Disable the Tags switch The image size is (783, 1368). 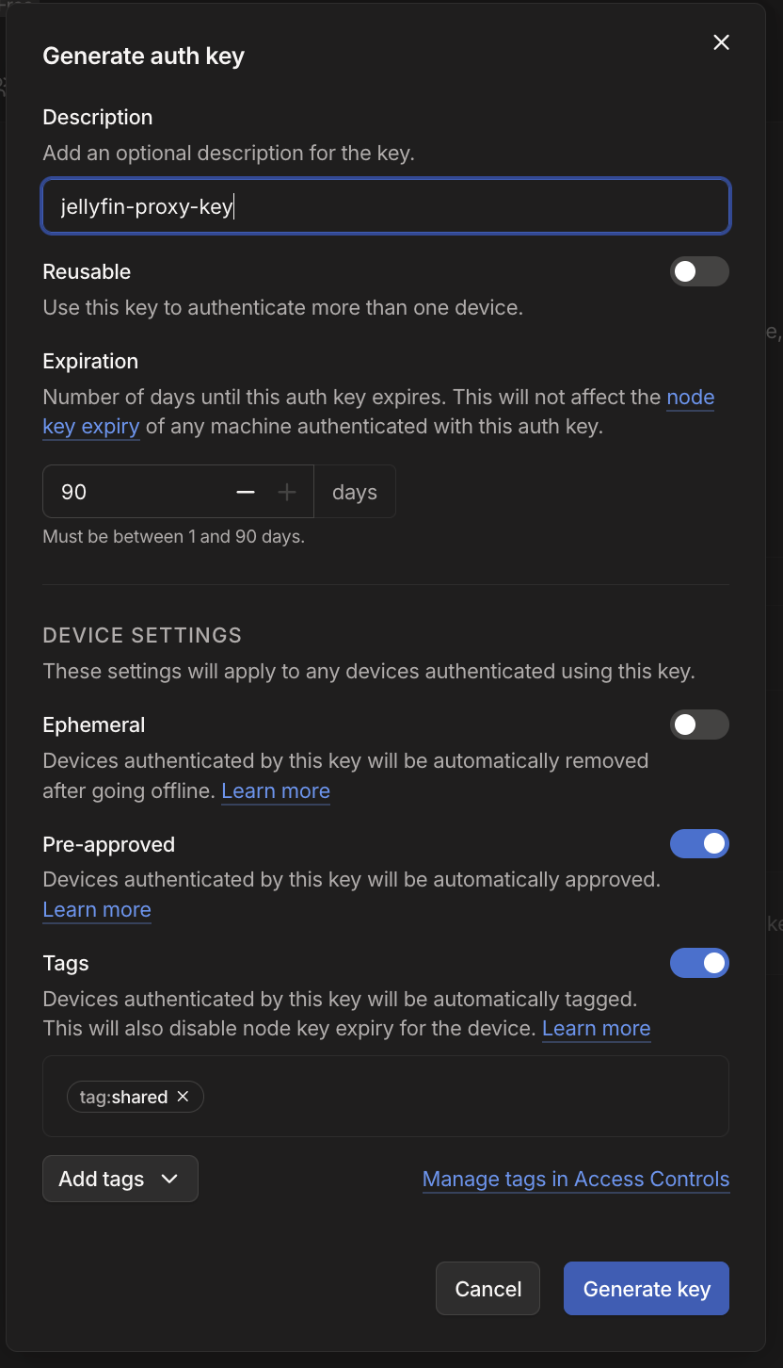pos(699,963)
